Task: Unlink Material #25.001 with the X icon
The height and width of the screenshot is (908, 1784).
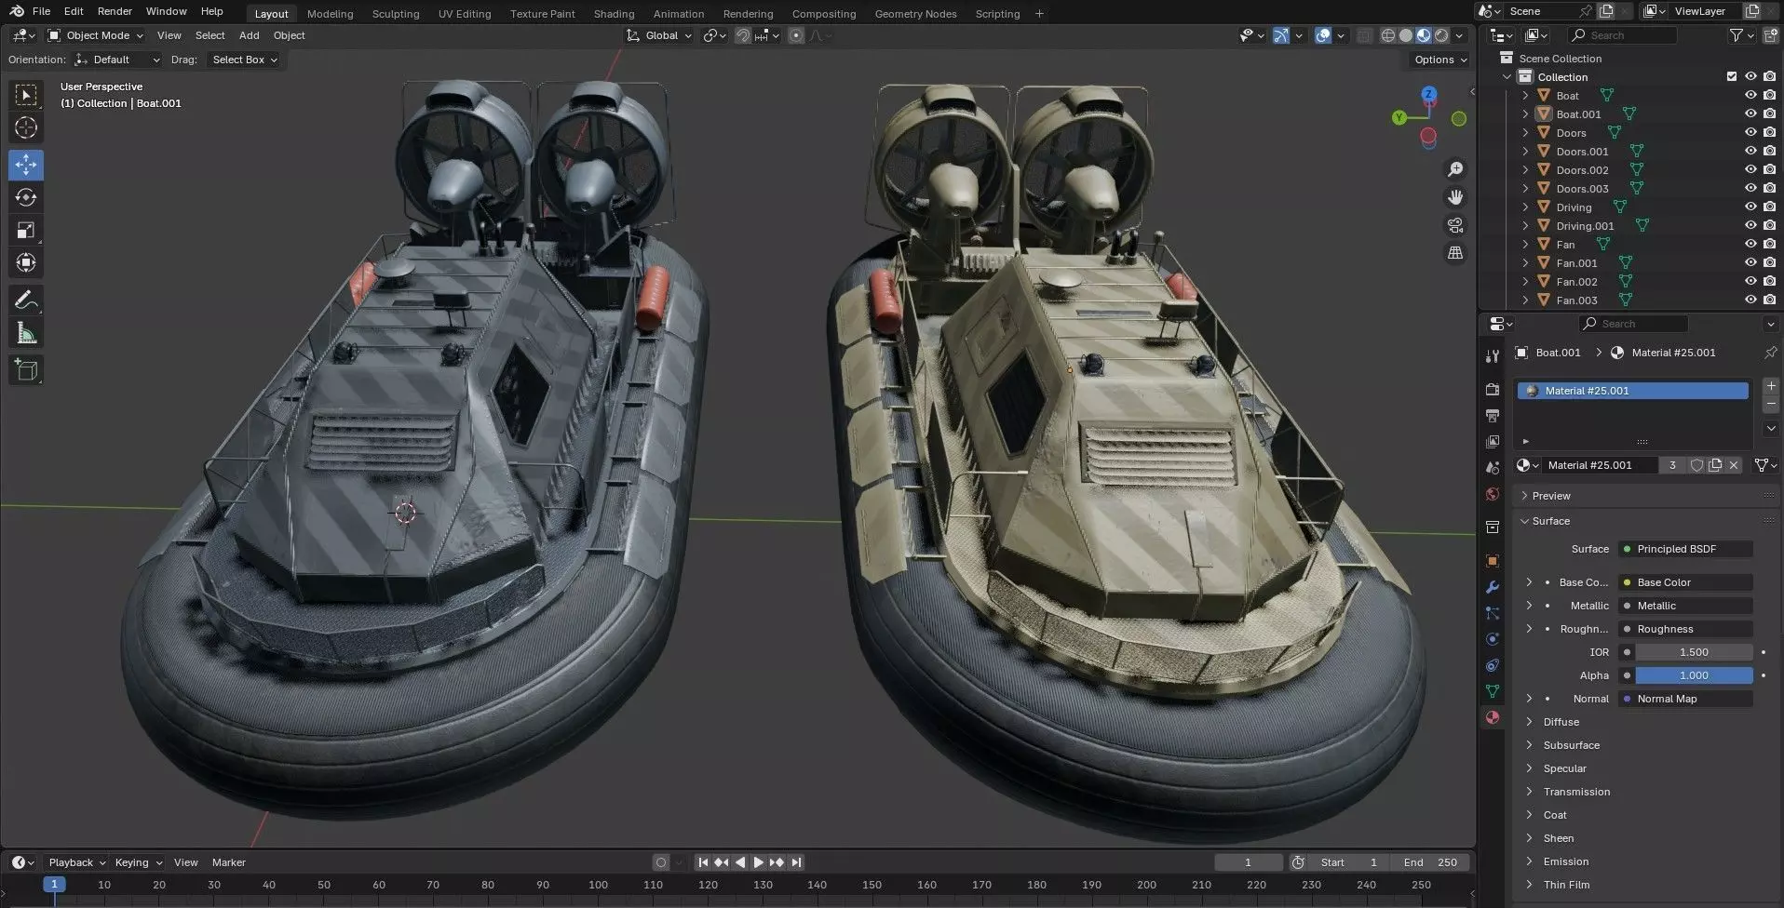Action: (1734, 465)
